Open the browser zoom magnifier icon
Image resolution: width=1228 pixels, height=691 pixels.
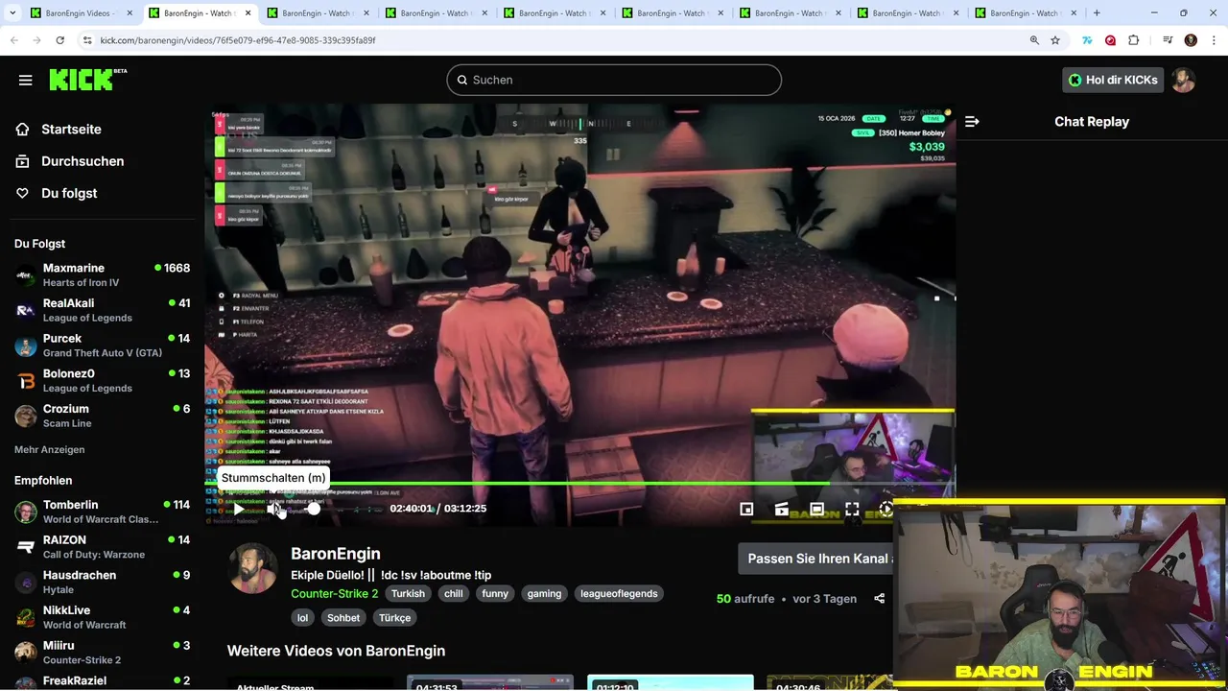[x=1034, y=40]
